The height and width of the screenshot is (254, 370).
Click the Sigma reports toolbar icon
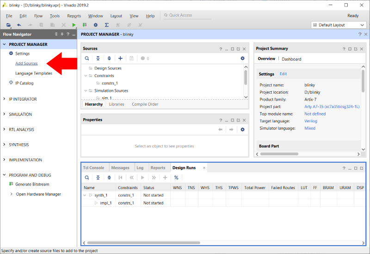click(107, 25)
